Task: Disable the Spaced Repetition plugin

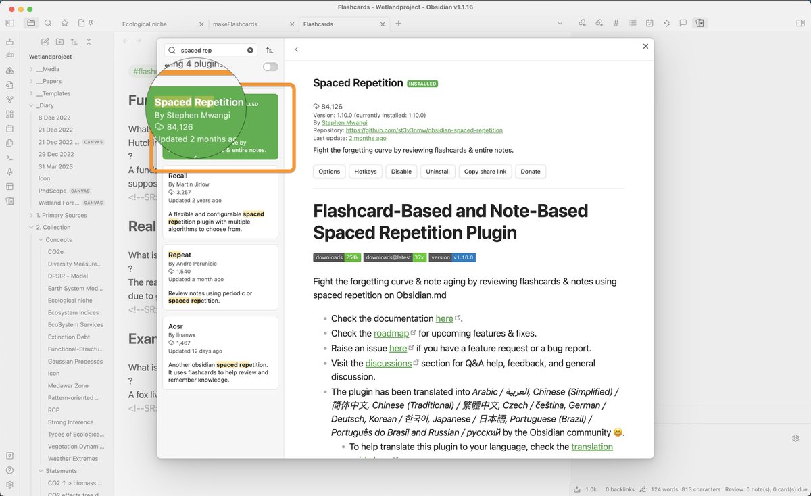Action: 401,171
